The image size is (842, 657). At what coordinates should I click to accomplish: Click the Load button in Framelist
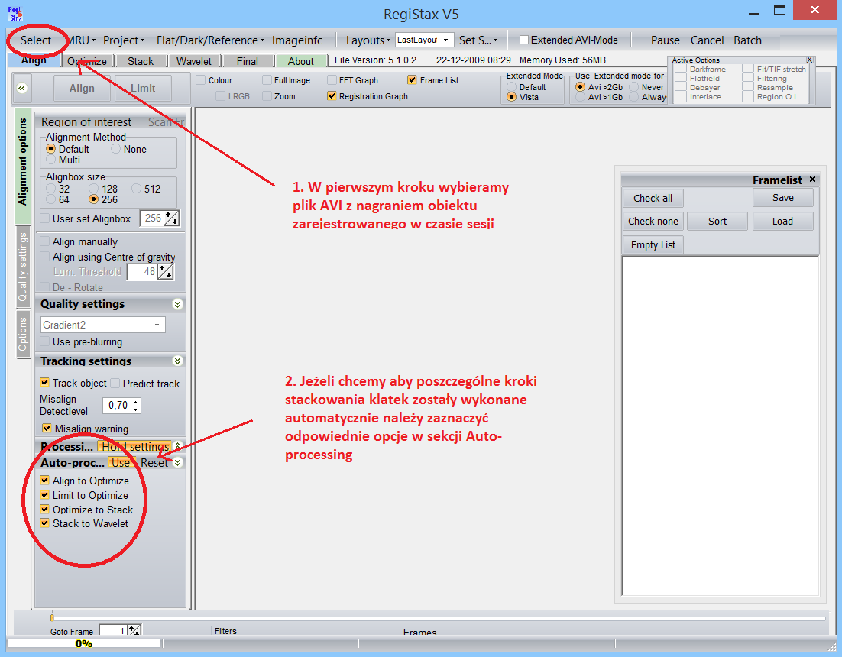coord(783,221)
